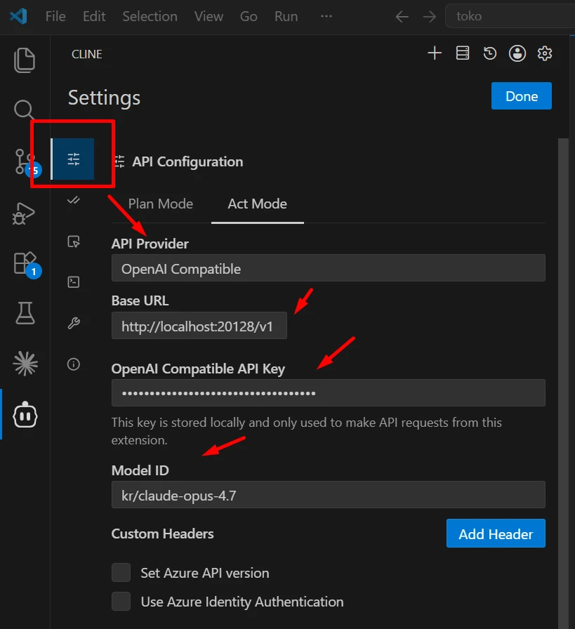Select Browser settings tab cursor icon
The image size is (575, 629).
click(74, 241)
